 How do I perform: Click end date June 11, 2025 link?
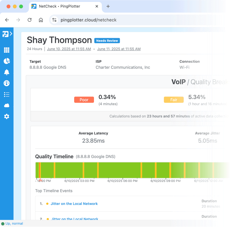[119, 49]
